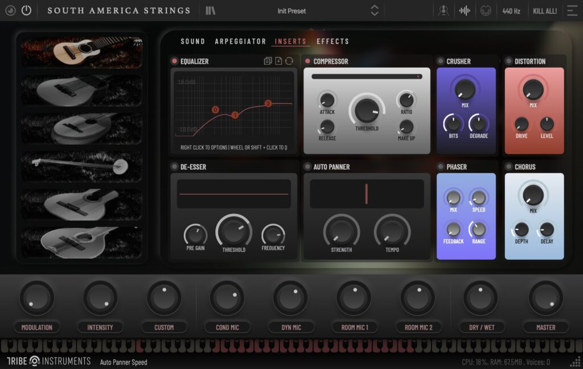
Task: Open the hamburger menu icon at top-right
Action: (572, 11)
